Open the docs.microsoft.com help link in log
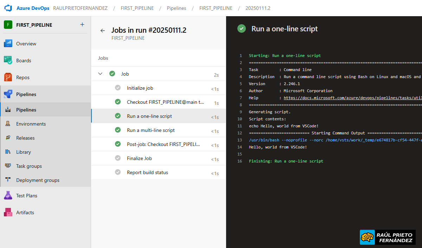Viewport: 422px width, 248px height. pos(352,98)
